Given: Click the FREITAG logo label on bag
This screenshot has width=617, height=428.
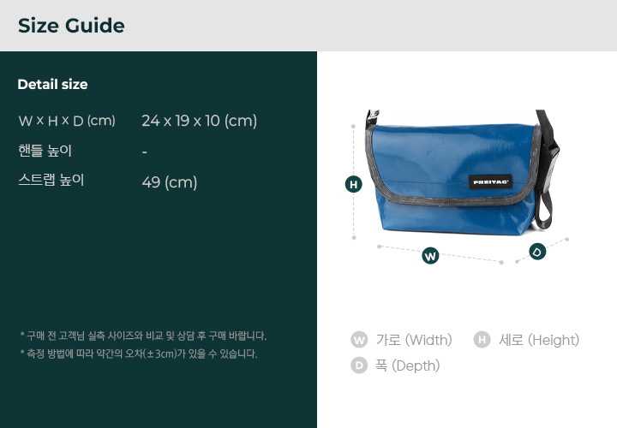Looking at the screenshot, I should pos(490,182).
